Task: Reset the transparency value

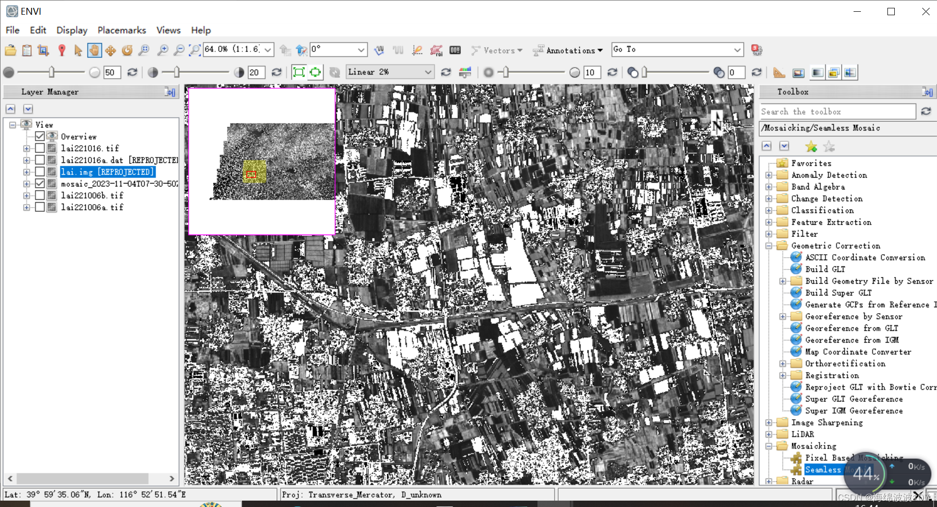Action: tap(756, 73)
